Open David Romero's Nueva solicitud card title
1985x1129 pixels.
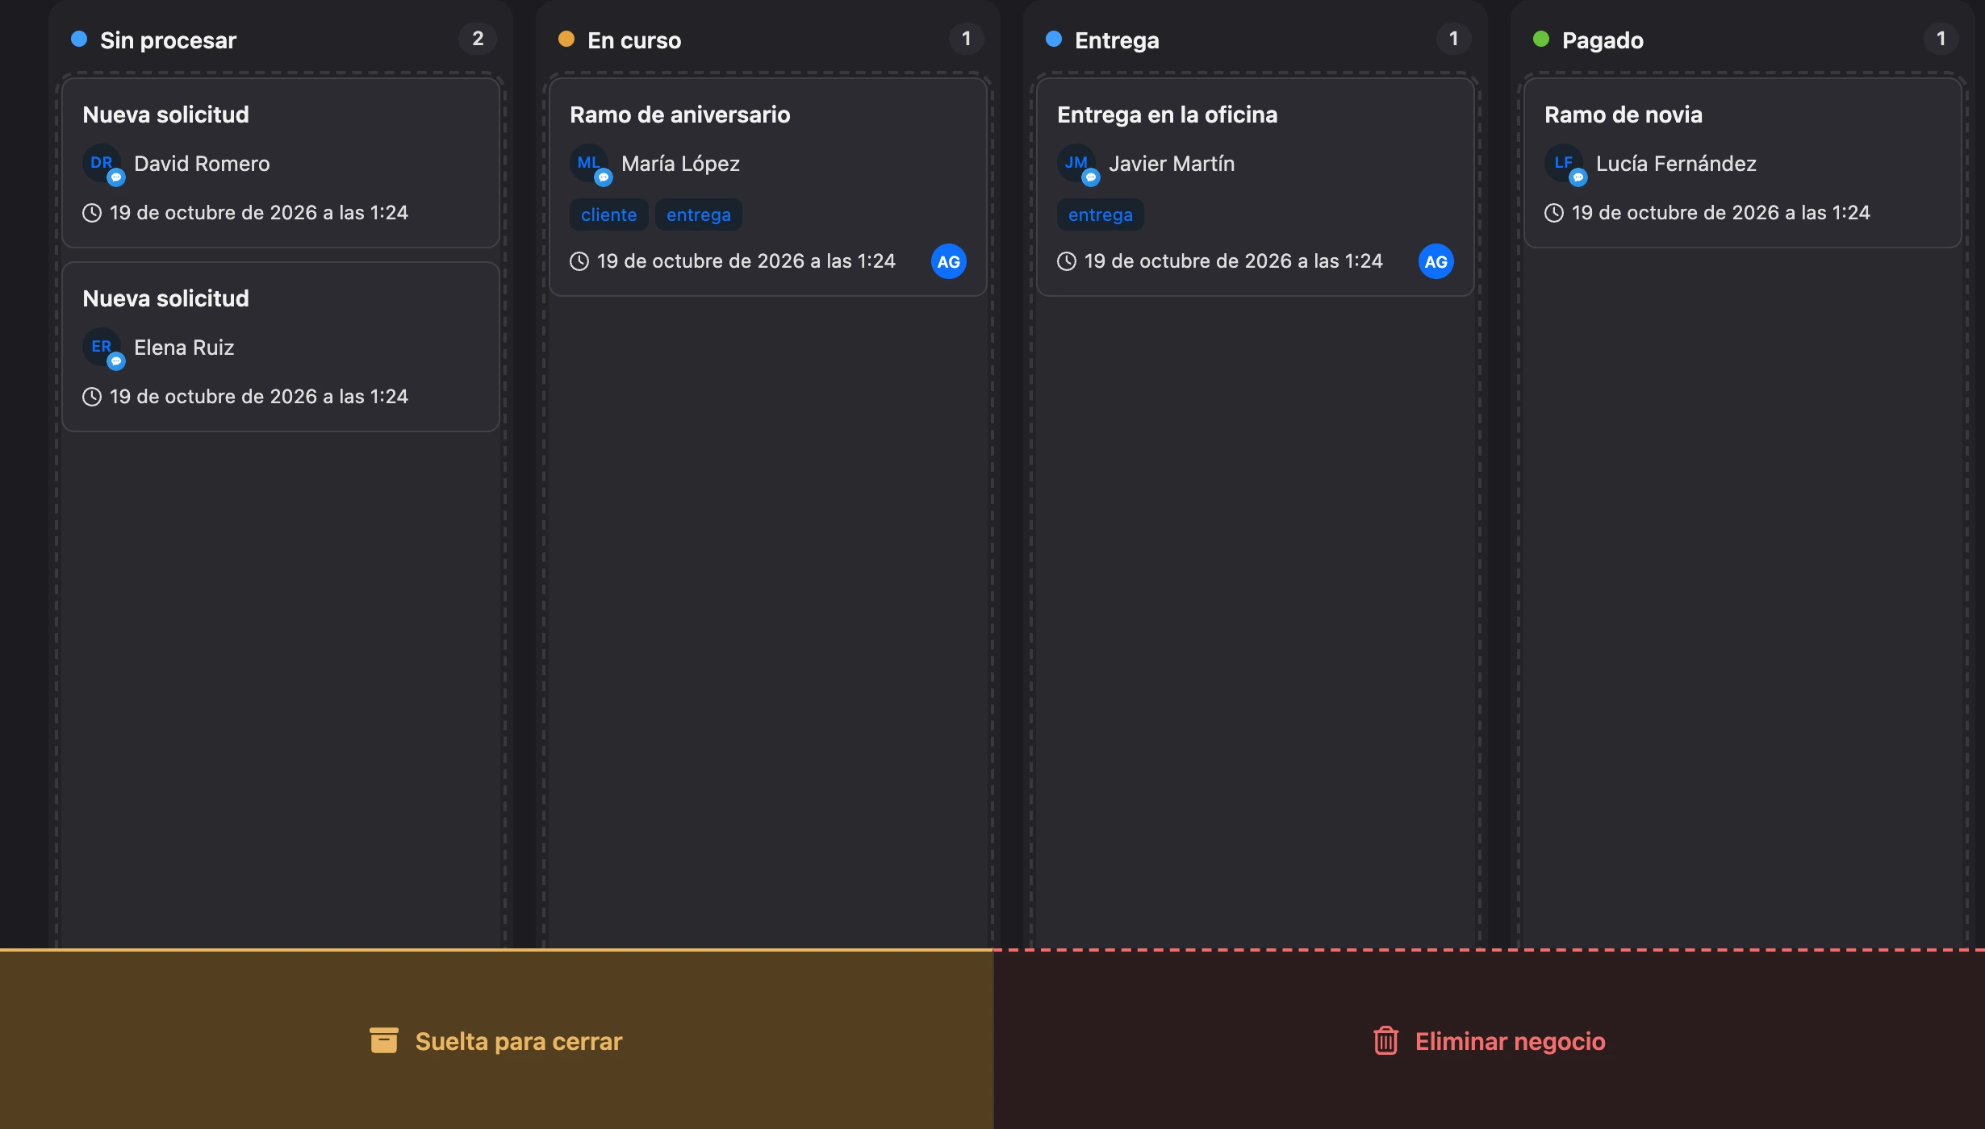pos(165,115)
